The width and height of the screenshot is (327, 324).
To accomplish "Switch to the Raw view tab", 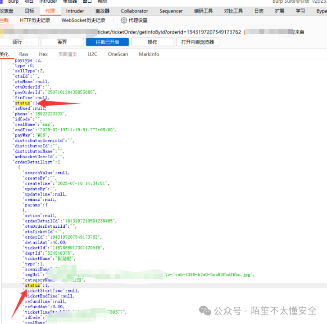I will pyautogui.click(x=24, y=54).
